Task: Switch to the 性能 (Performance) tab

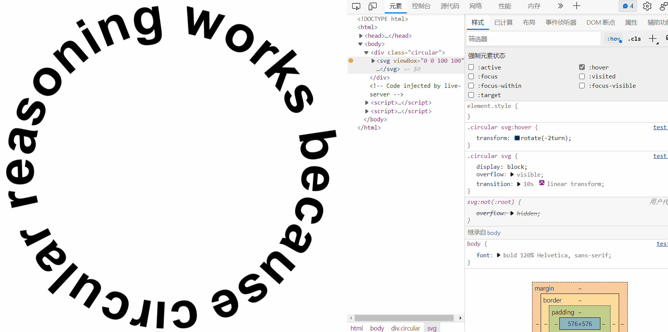Action: pyautogui.click(x=505, y=6)
